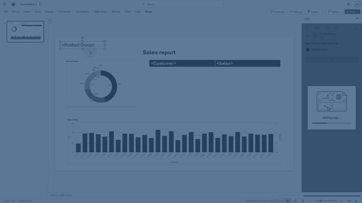Click the Add button in Qlik pane
This screenshot has width=362, height=203.
point(331,60)
